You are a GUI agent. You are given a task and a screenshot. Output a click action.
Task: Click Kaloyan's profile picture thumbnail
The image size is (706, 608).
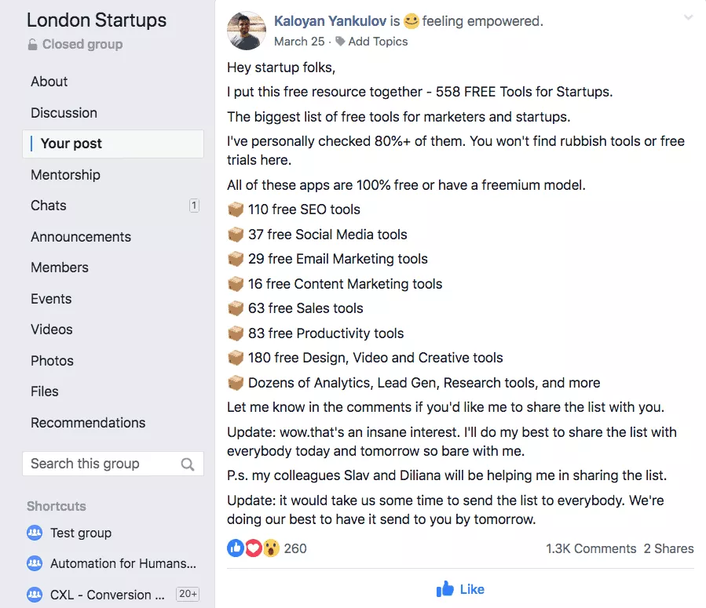pos(246,31)
